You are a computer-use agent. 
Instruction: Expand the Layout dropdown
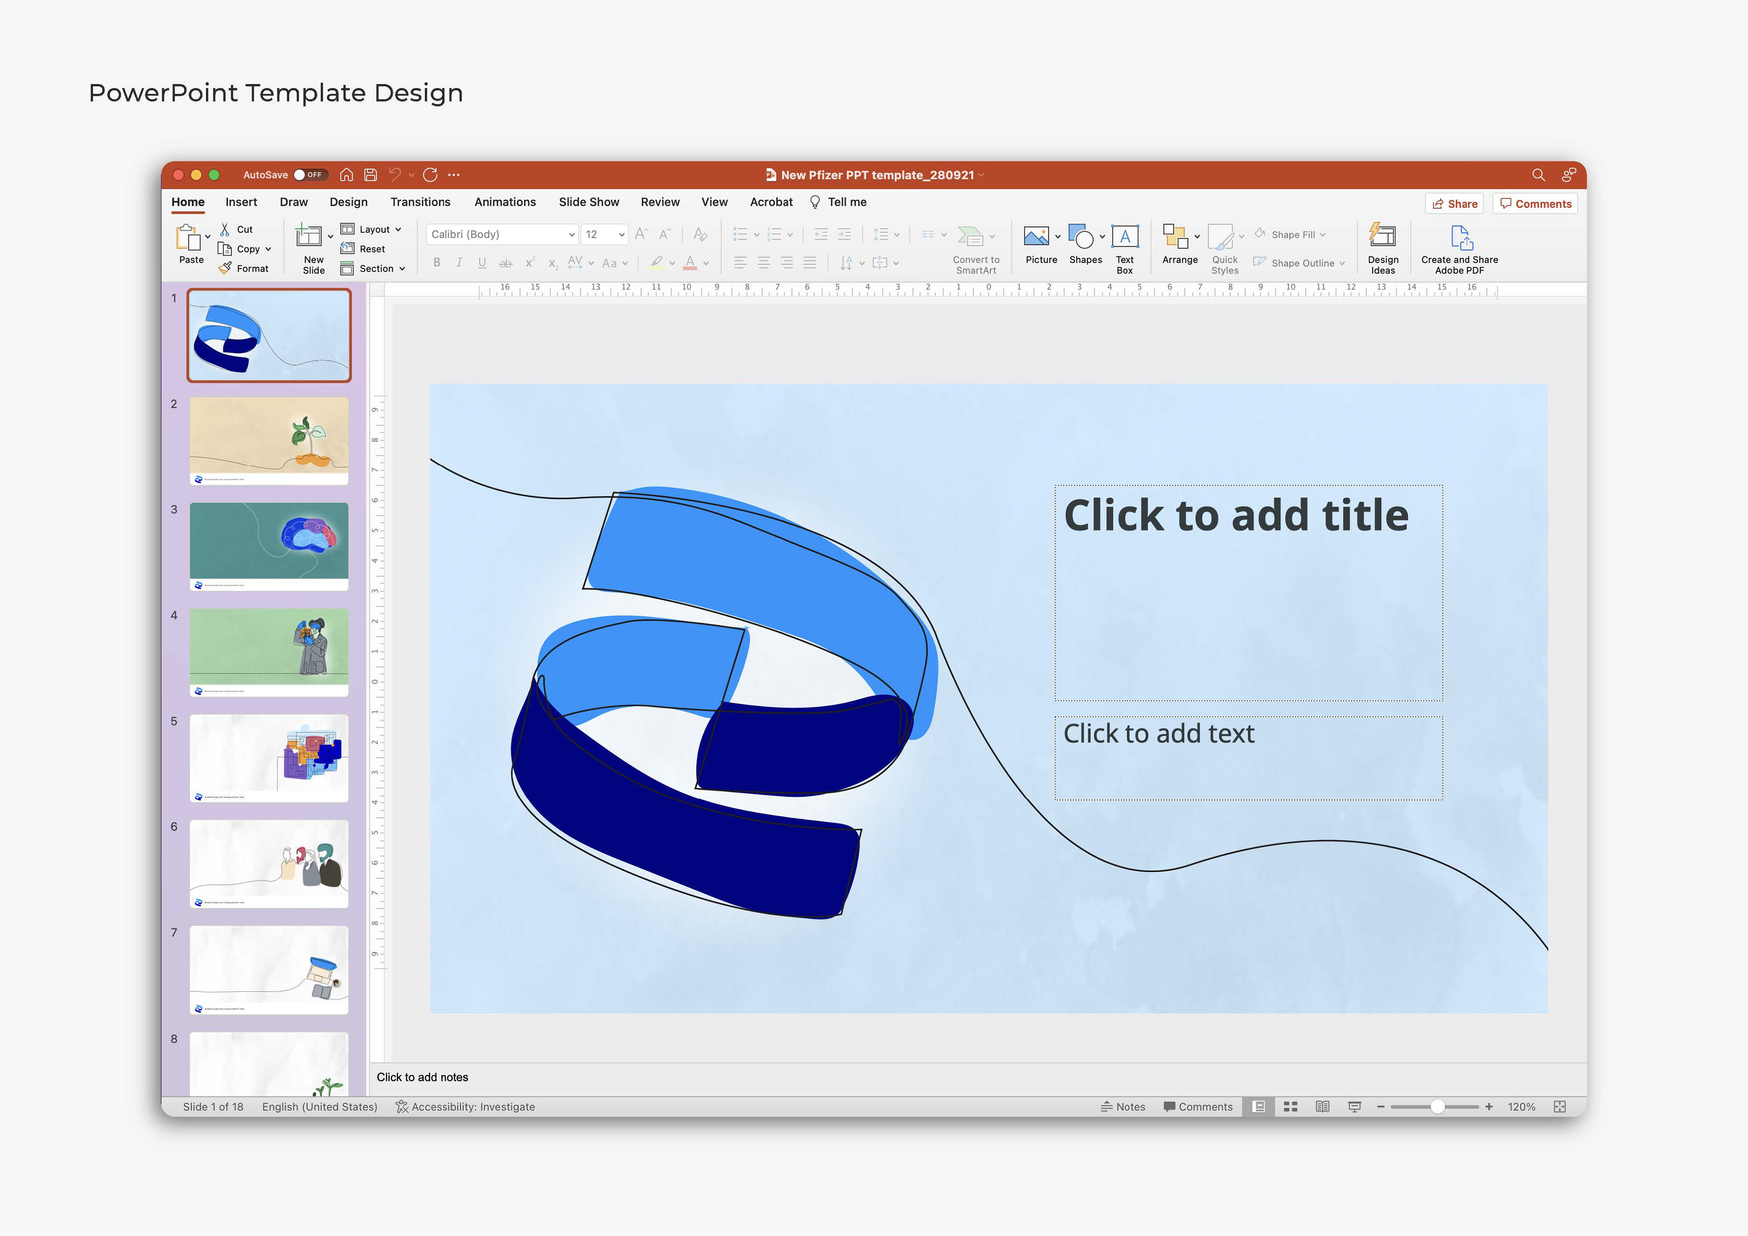tap(398, 229)
